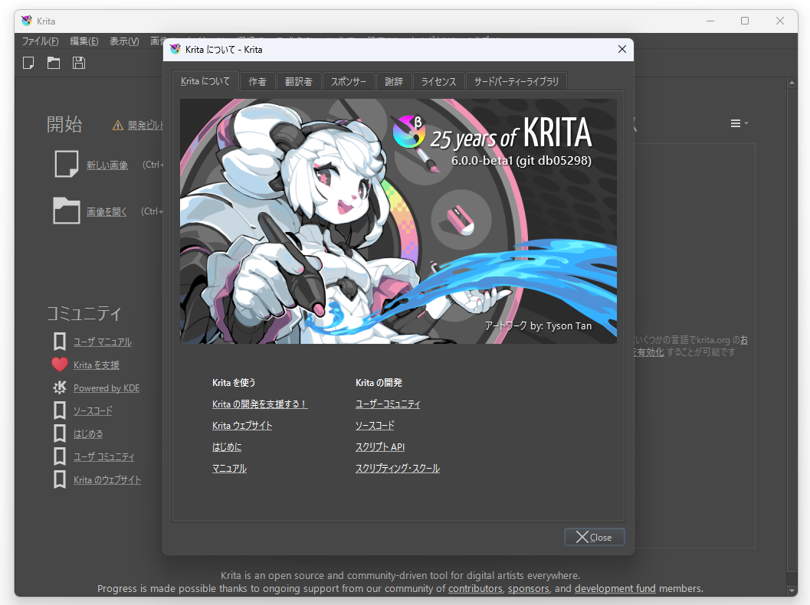
Task: Open the ファイル menu
Action: 39,41
